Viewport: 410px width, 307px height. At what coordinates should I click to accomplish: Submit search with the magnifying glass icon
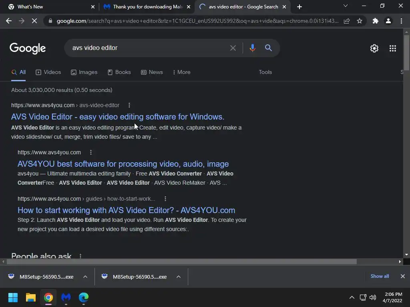point(268,48)
